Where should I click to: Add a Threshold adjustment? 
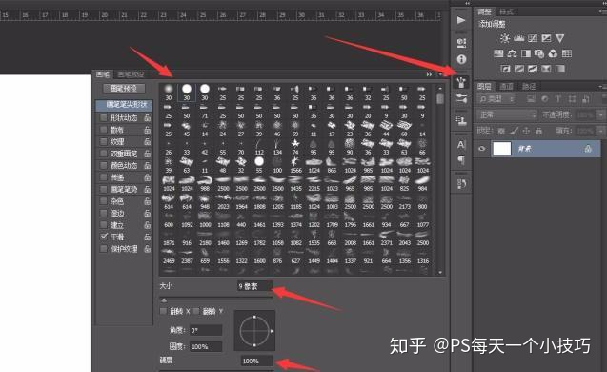tap(533, 69)
